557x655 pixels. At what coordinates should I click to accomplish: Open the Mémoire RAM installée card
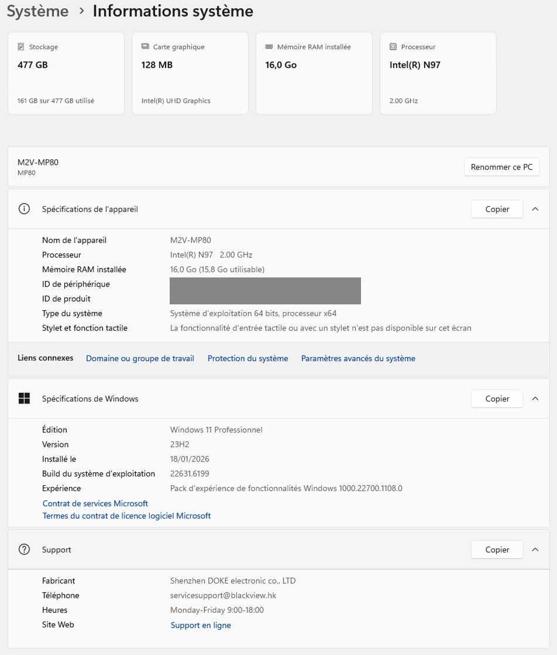click(314, 73)
